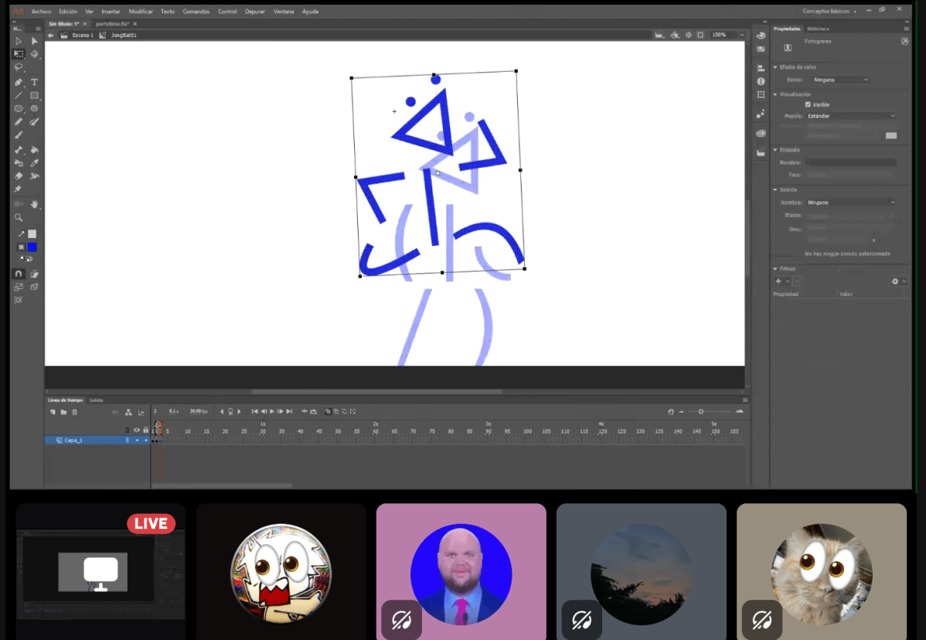Viewport: 926px width, 640px height.
Task: Select the Oval tool
Action: [19, 109]
